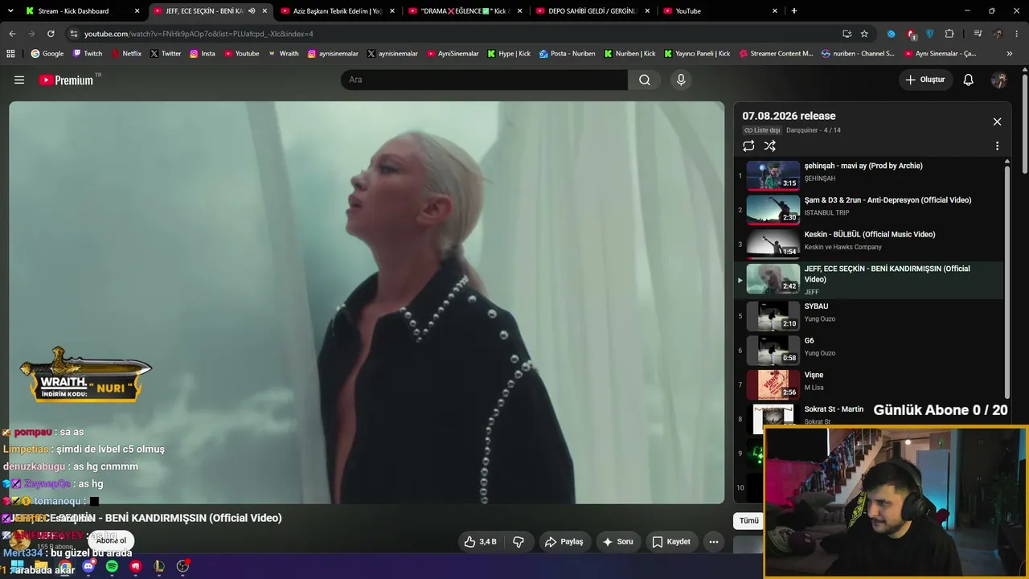Image resolution: width=1029 pixels, height=579 pixels.
Task: Save video with Kaydet button
Action: click(x=670, y=542)
